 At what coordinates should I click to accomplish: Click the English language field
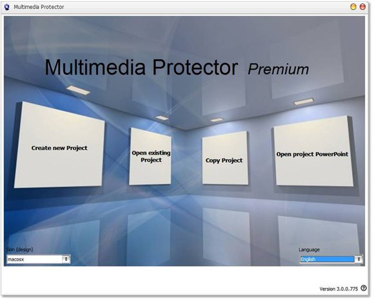point(328,259)
